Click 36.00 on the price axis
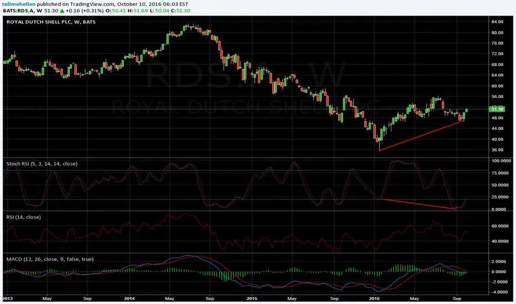This screenshot has width=516, height=304. click(497, 150)
